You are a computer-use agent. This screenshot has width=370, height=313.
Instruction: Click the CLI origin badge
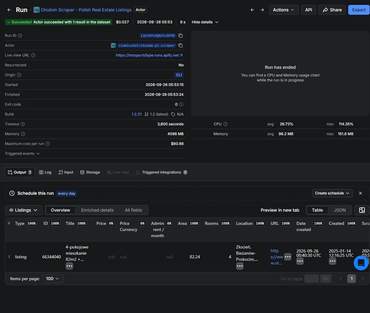click(x=179, y=75)
